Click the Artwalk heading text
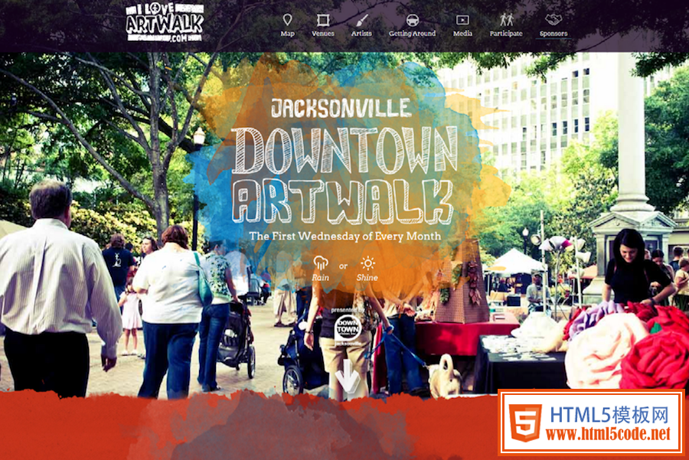Viewport: 689px width, 460px height. tap(343, 201)
